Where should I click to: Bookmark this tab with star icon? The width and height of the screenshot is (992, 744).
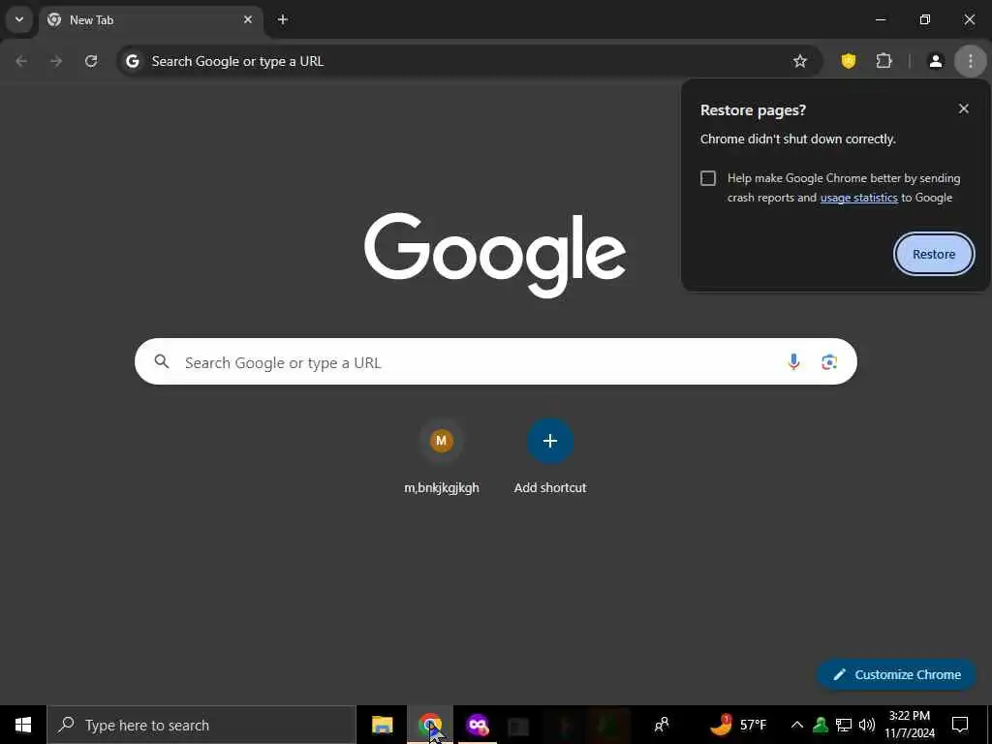point(799,61)
